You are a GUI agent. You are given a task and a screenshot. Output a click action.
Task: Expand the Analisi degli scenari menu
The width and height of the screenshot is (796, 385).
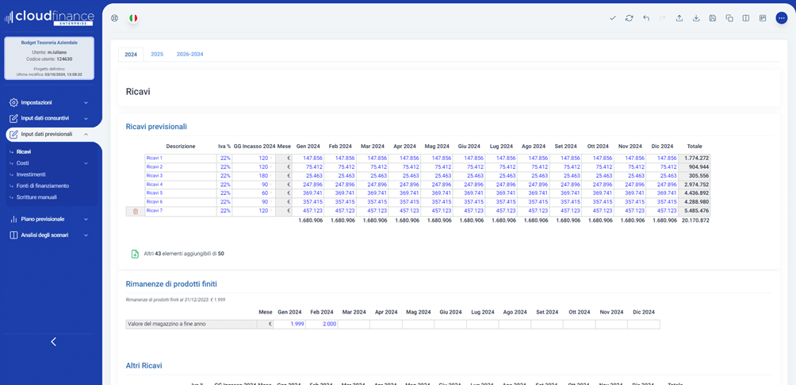coord(49,235)
